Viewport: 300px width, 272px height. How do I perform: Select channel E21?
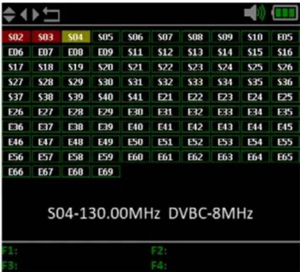(x=166, y=97)
